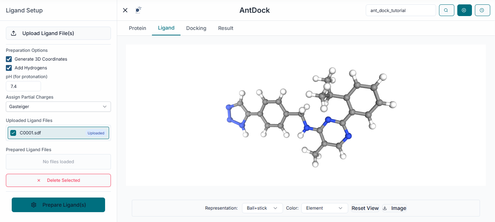Open the search tool in the top bar
This screenshot has width=495, height=222.
(446, 10)
